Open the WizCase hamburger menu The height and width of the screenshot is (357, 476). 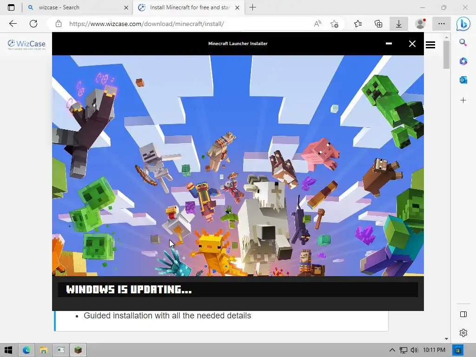point(430,45)
